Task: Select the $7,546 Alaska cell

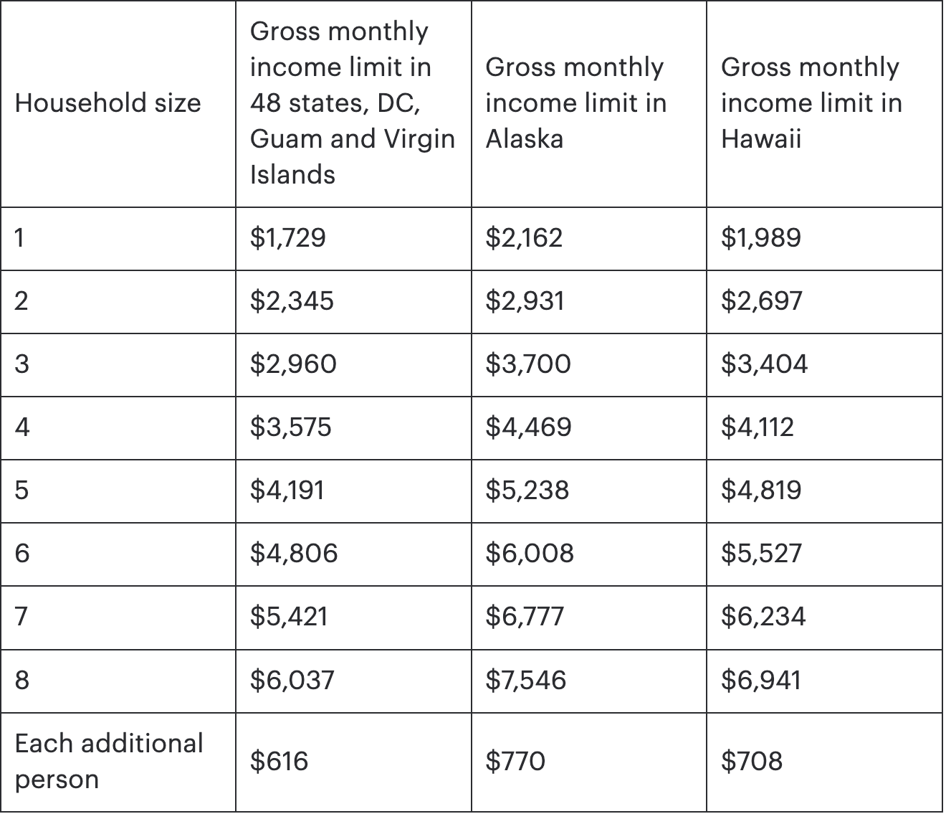Action: [525, 679]
